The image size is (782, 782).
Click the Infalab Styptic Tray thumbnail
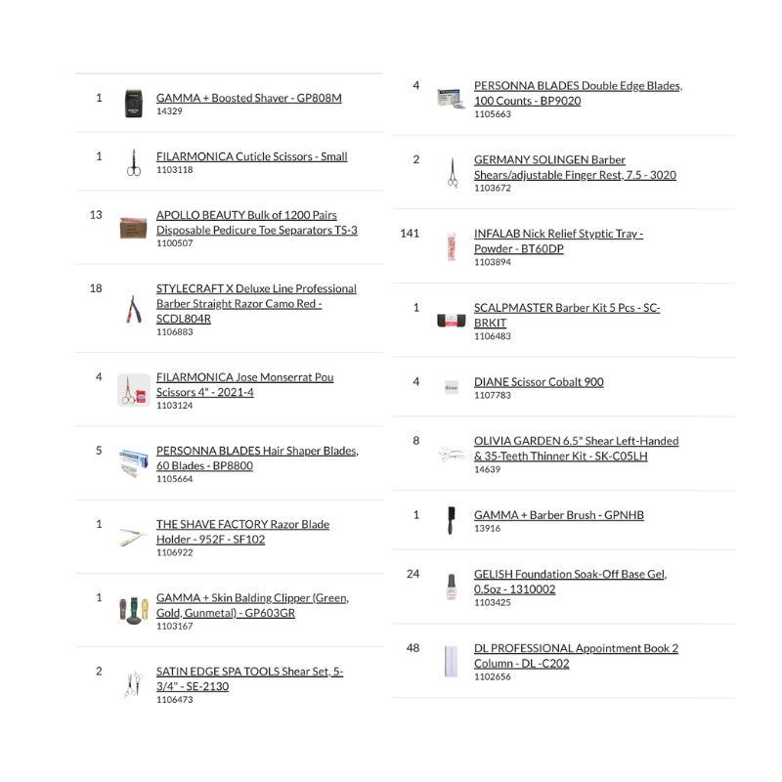pyautogui.click(x=451, y=247)
